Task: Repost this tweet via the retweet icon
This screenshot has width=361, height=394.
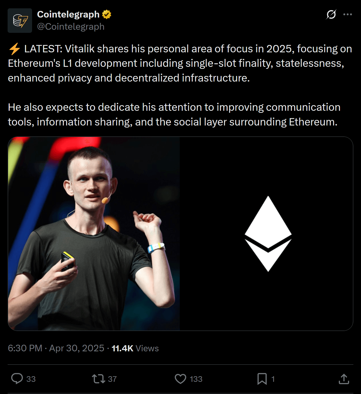Action: [98, 379]
